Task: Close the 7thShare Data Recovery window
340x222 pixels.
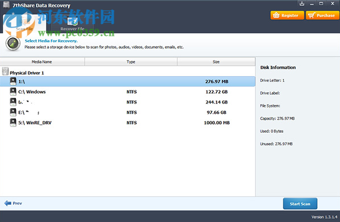Action: [333, 3]
